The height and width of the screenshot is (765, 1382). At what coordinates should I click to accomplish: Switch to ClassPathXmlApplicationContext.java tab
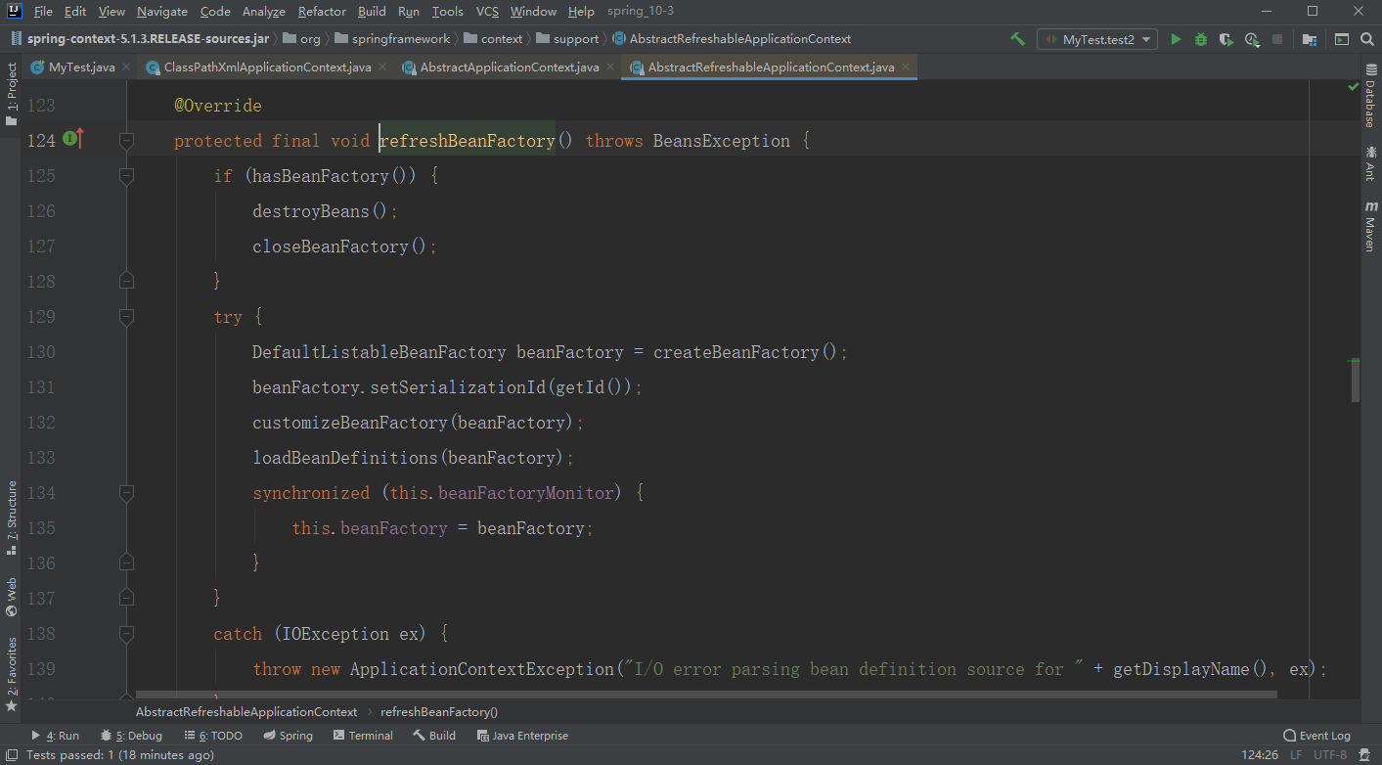(267, 67)
